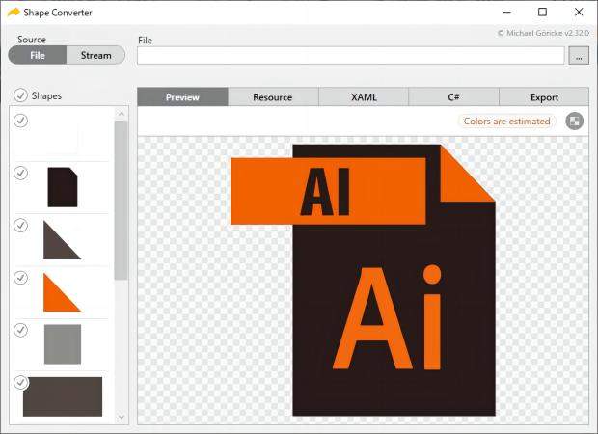Screen dimensions: 598x434
Task: Click the 'Colors are estimated' notice
Action: (506, 122)
